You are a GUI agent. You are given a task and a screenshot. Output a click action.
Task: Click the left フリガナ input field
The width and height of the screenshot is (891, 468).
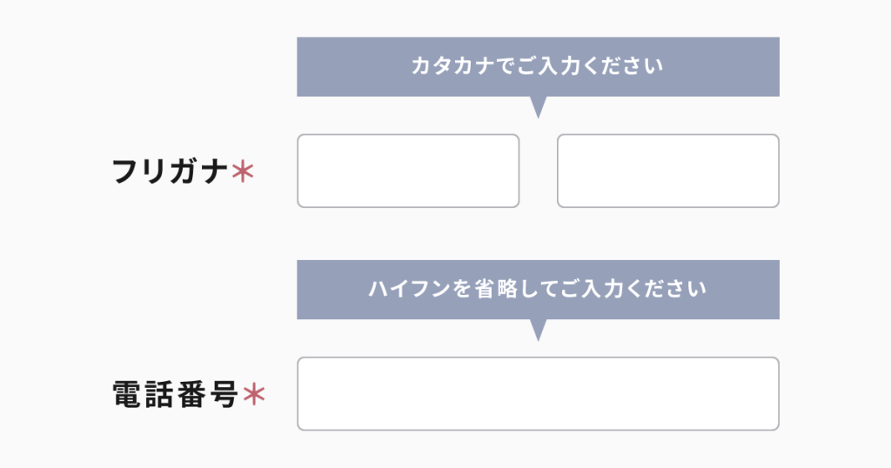pyautogui.click(x=408, y=170)
